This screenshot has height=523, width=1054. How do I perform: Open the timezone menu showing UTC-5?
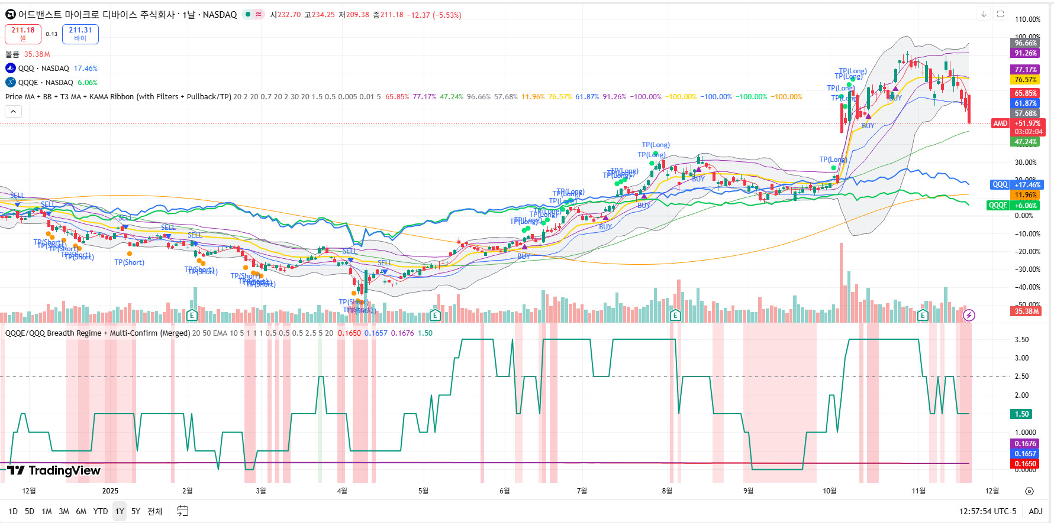point(987,511)
